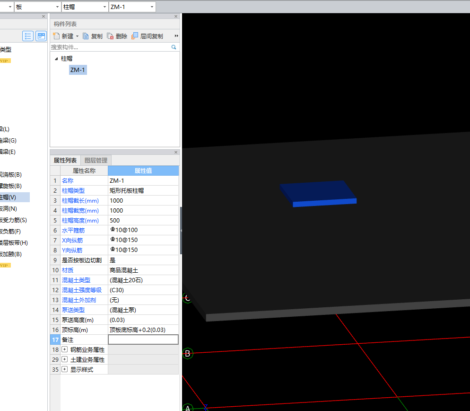Select 楼层板带(H) in navigation list

coord(14,242)
